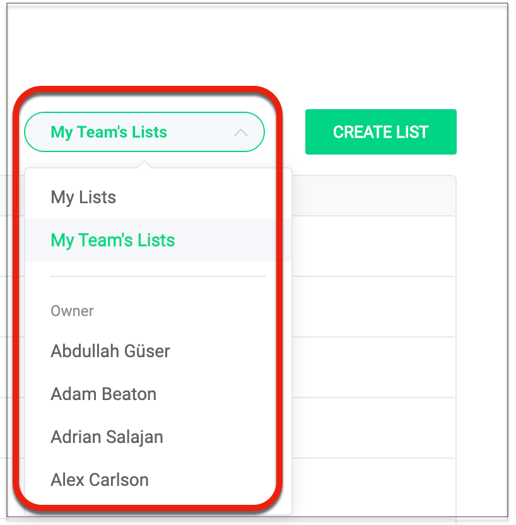Choose the highlighted My Team's Lists option

[x=113, y=240]
